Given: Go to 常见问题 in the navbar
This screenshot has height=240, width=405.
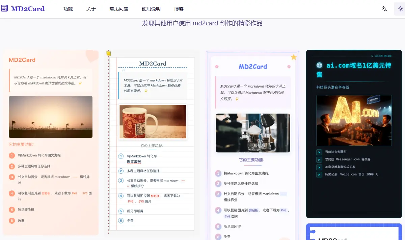Looking at the screenshot, I should click(x=119, y=9).
